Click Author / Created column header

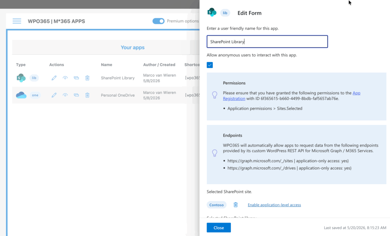[x=159, y=65]
